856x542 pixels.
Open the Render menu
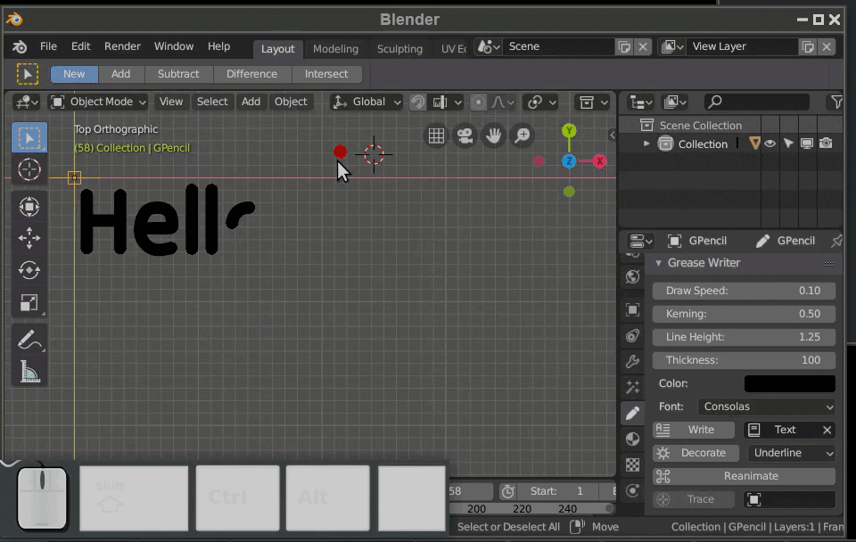122,46
